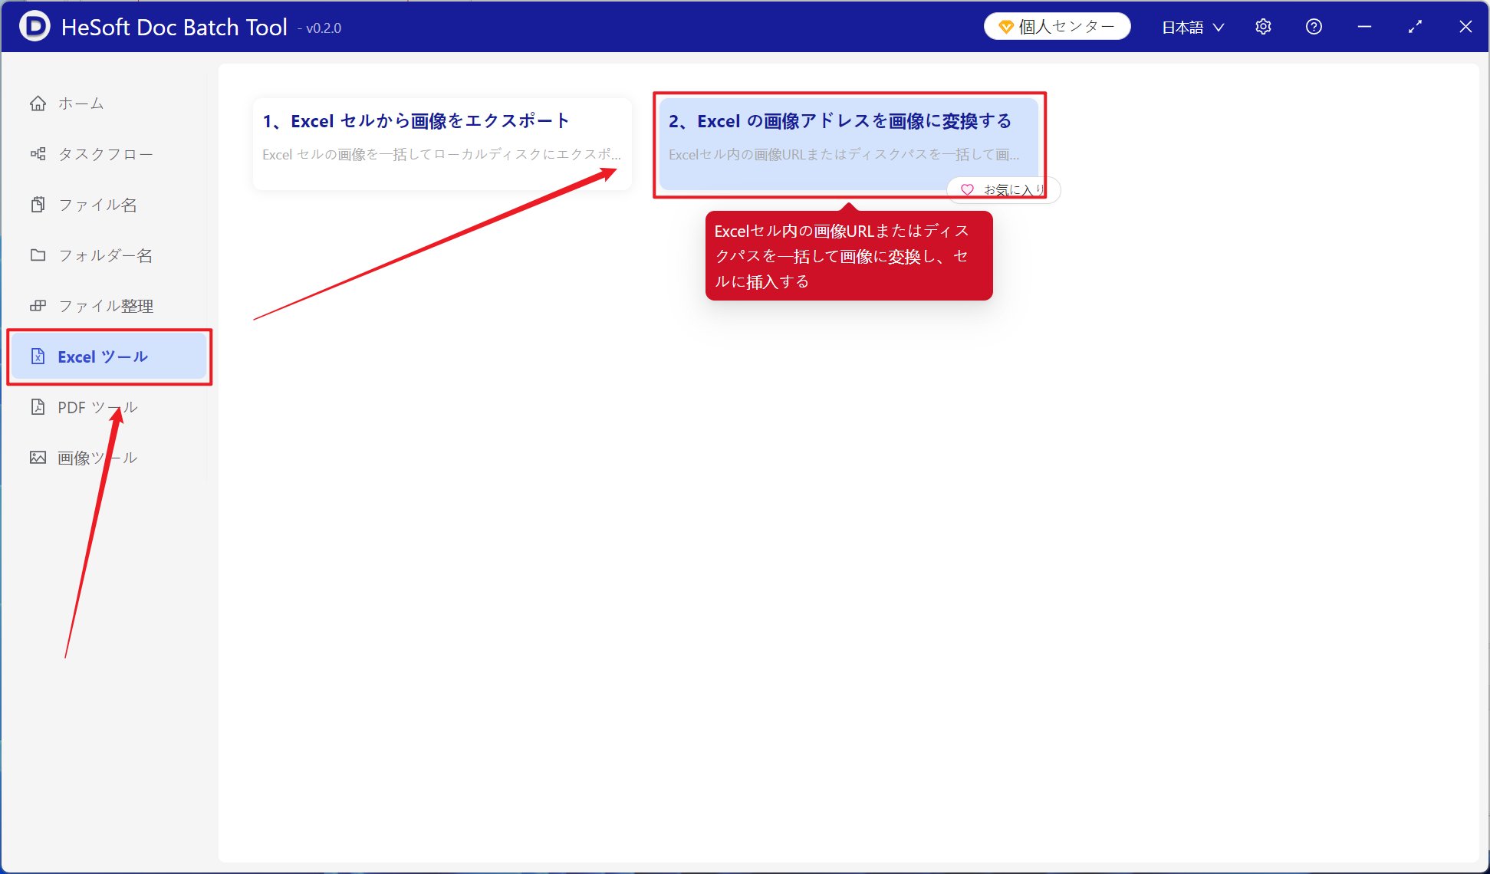The image size is (1490, 874).
Task: Select ファイル名 in the sidebar
Action: coord(109,205)
